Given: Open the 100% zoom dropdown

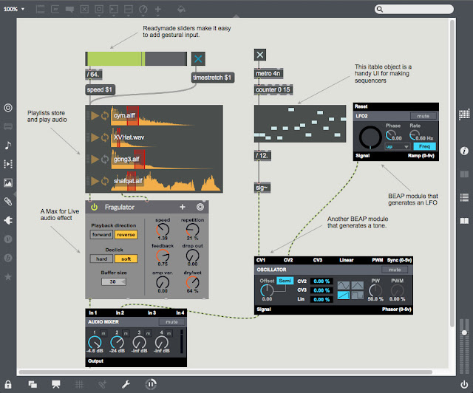Looking at the screenshot, I should [x=14, y=9].
